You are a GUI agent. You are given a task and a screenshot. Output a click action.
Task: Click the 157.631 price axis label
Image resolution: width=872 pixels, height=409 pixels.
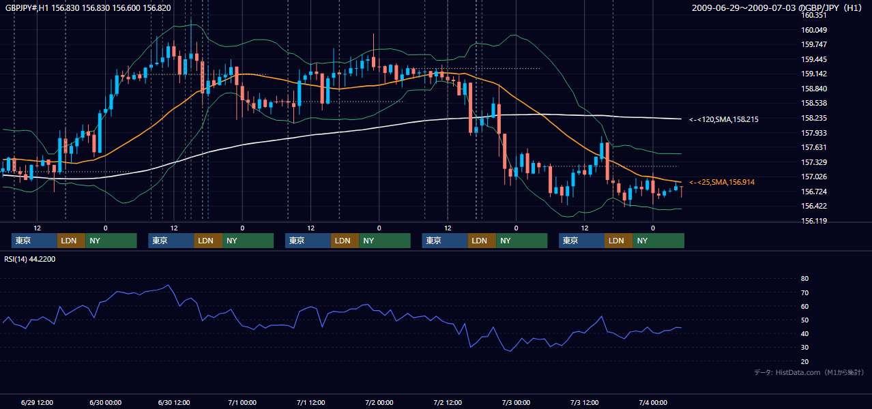coord(814,147)
